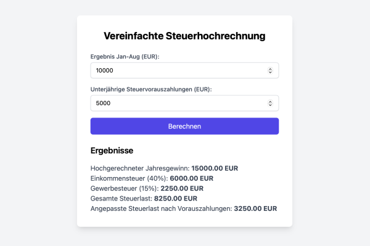Image resolution: width=370 pixels, height=246 pixels.
Task: Decrement the Ergebnis Jan-Aug value with down arrow
Action: click(x=270, y=73)
